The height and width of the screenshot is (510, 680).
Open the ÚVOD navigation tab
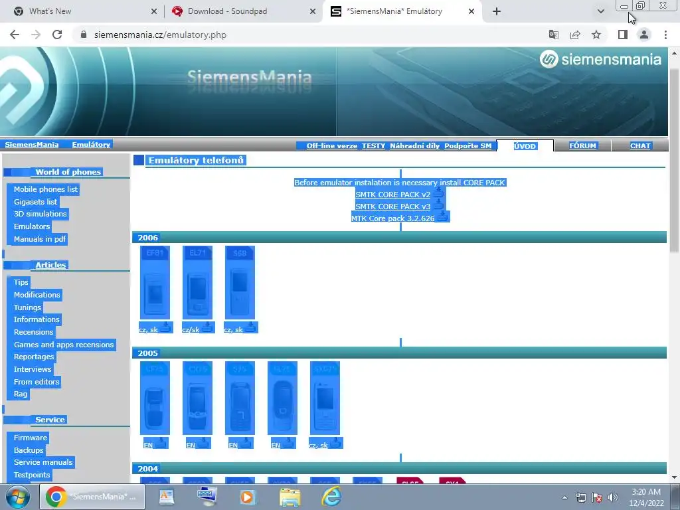[x=525, y=146]
